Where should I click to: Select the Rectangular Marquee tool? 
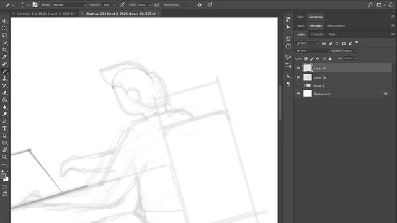point(4,28)
